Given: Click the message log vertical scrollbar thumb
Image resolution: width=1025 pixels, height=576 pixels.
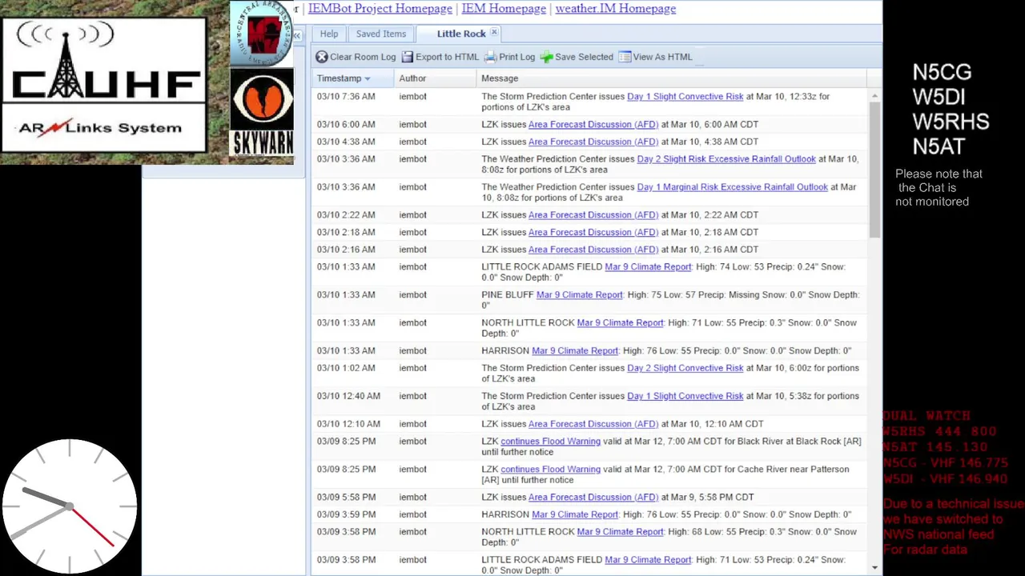Looking at the screenshot, I should [x=874, y=170].
